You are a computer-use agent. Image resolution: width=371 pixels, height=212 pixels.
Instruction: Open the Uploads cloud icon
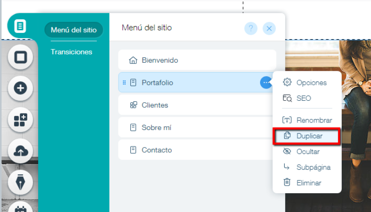20,151
